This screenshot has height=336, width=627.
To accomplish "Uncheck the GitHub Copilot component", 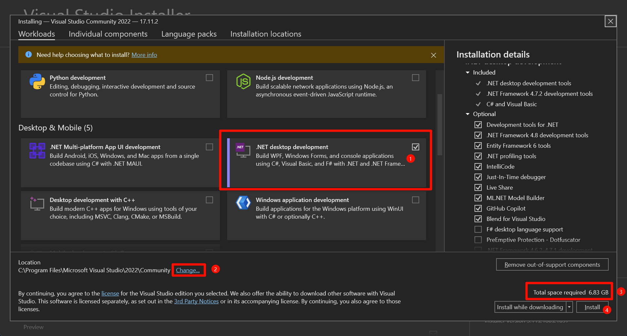I will [478, 209].
